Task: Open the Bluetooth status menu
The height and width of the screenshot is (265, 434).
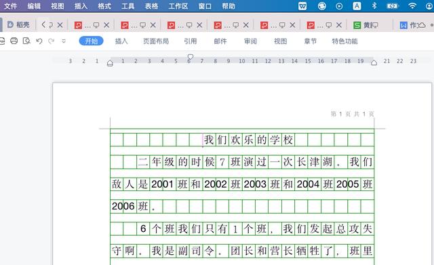Action: point(374,6)
